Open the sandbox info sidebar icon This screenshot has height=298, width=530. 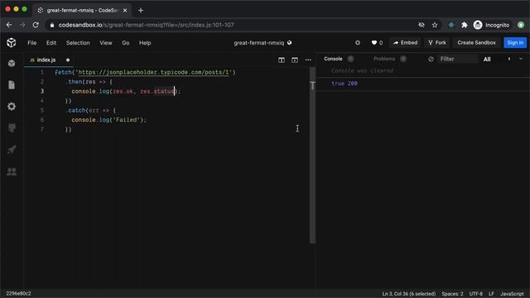(x=12, y=63)
